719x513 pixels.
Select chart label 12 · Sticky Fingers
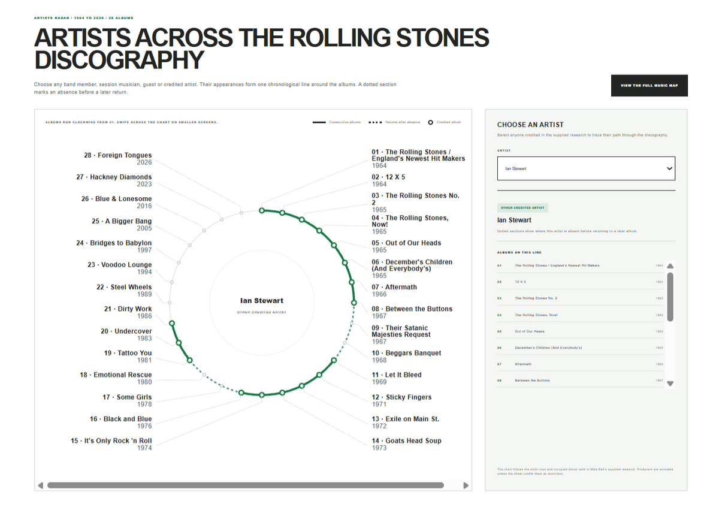401,400
